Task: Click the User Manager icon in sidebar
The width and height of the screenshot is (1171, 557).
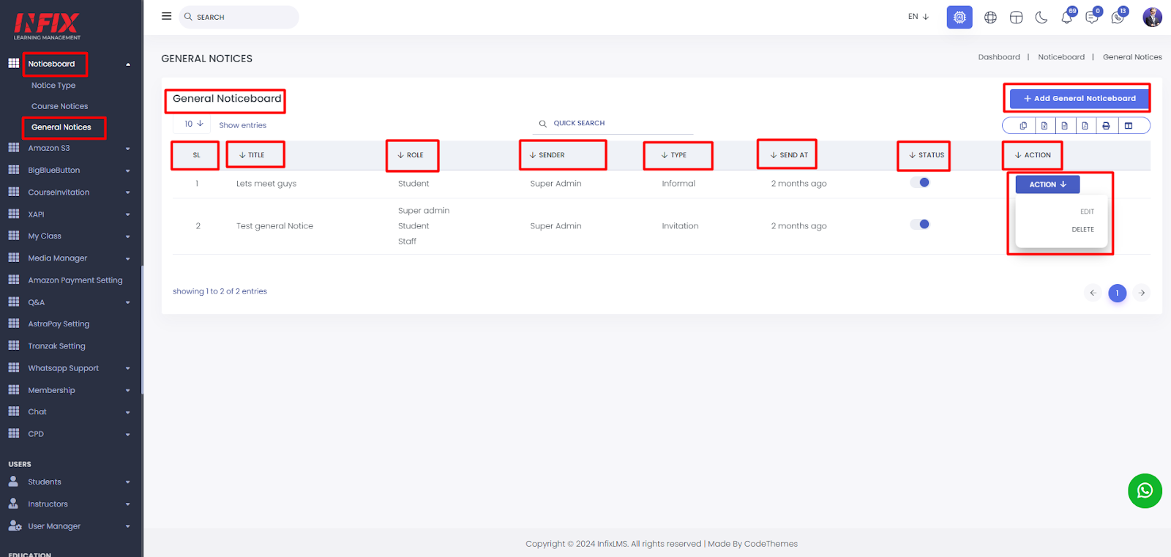Action: (x=15, y=526)
